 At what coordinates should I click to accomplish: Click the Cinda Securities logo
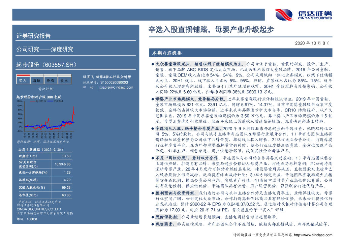304,14
